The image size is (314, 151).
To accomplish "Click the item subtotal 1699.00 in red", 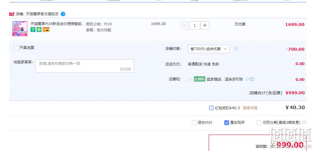I will pyautogui.click(x=295, y=24).
